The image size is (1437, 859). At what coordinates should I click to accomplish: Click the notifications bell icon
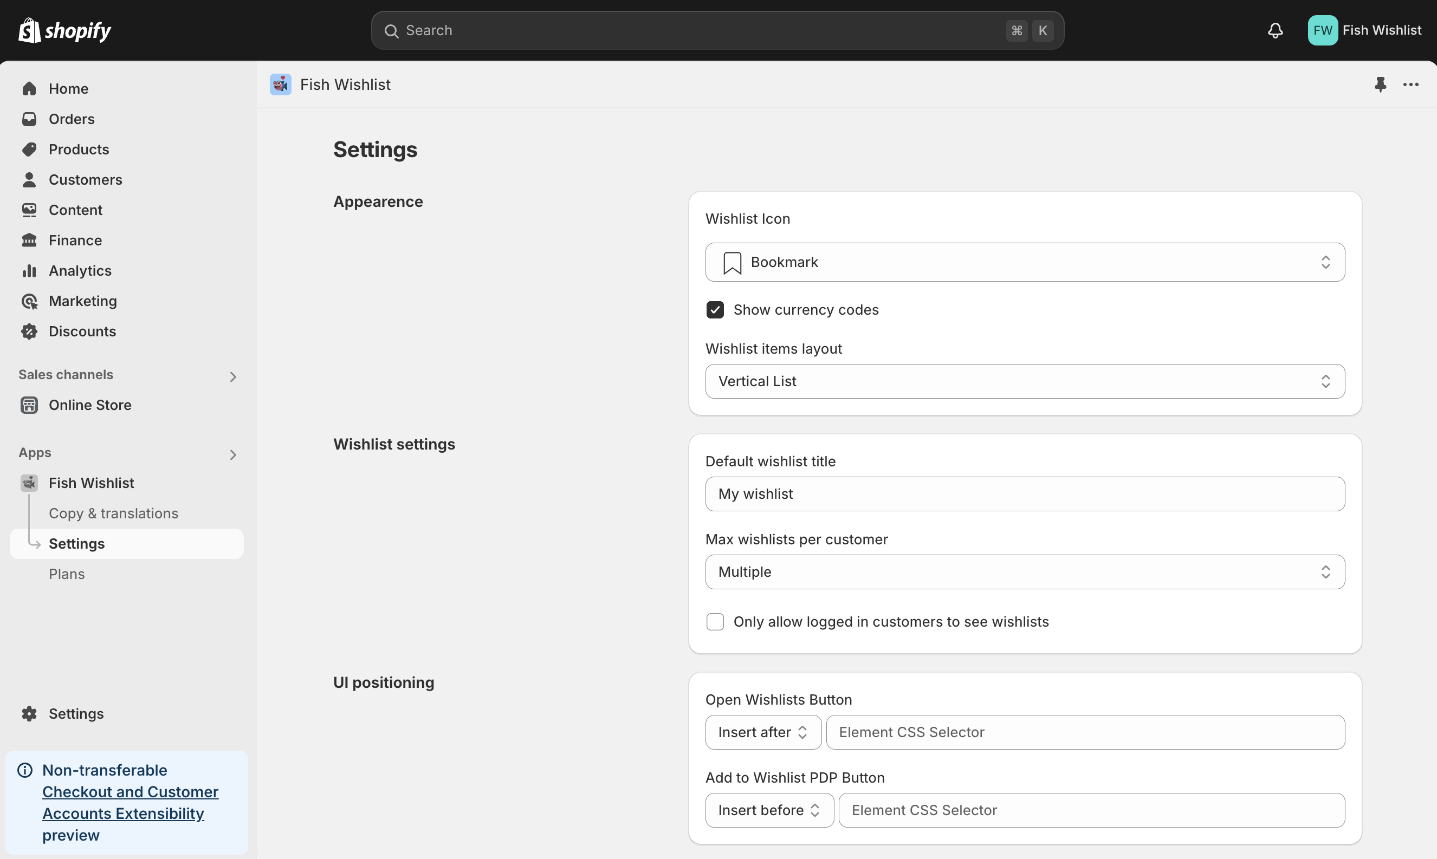(x=1275, y=30)
